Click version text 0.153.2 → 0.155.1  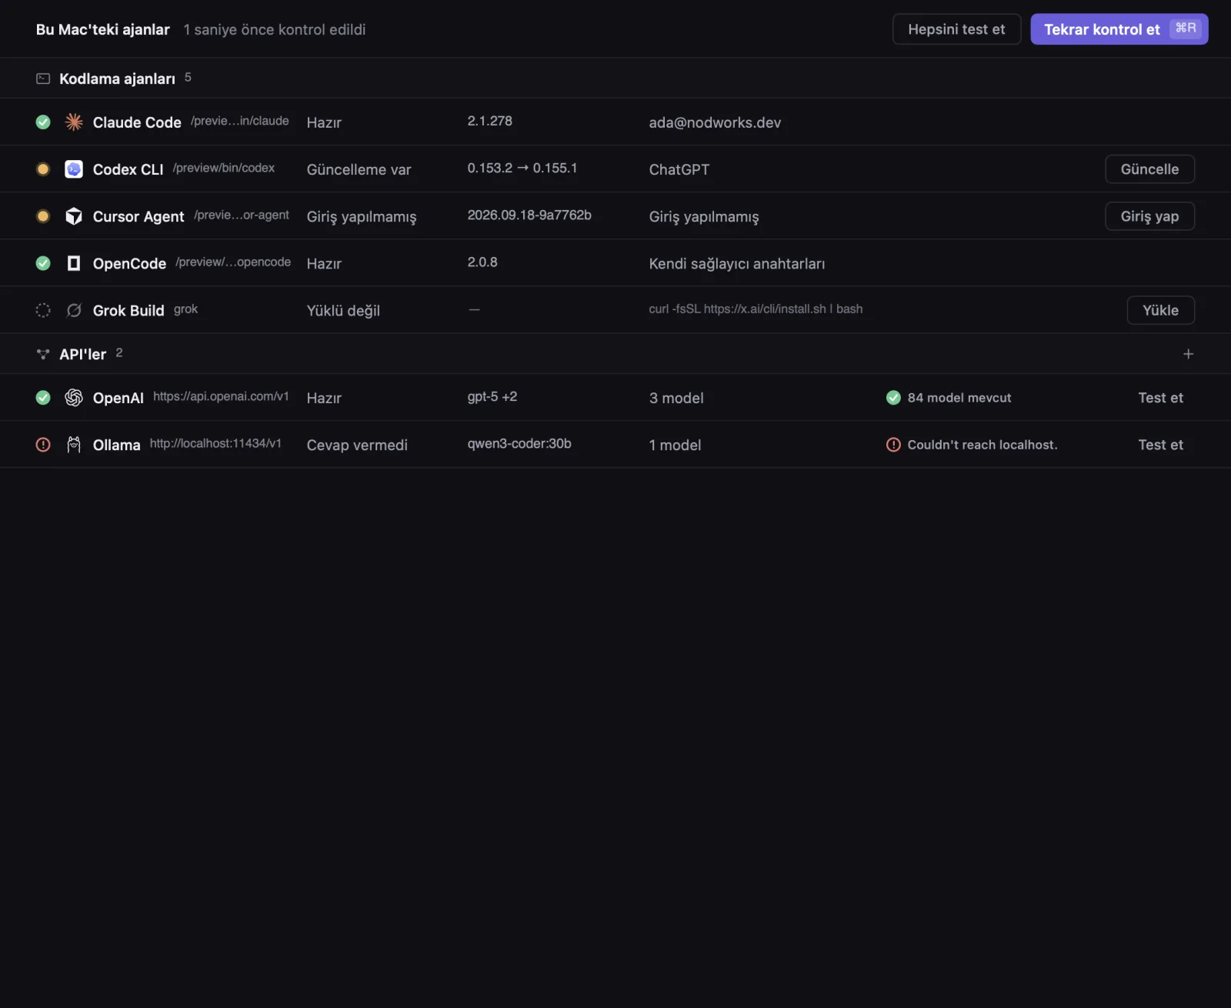[522, 168]
